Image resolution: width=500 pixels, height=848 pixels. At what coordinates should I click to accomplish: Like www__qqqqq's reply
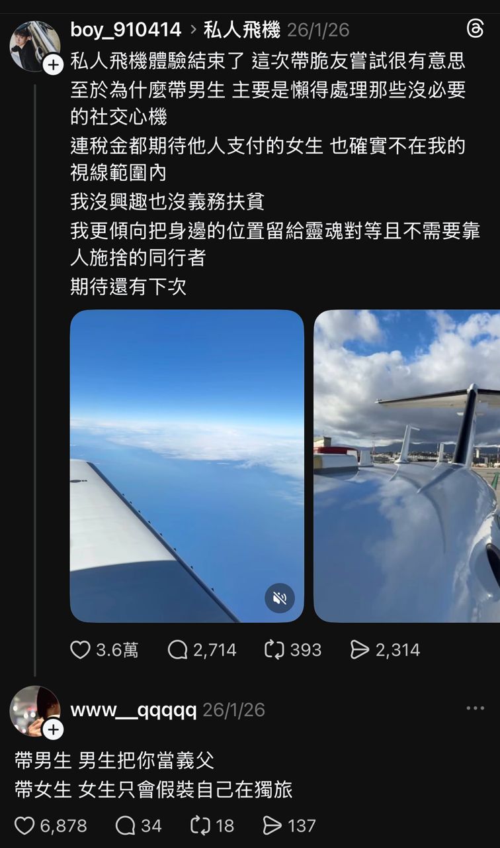click(25, 825)
